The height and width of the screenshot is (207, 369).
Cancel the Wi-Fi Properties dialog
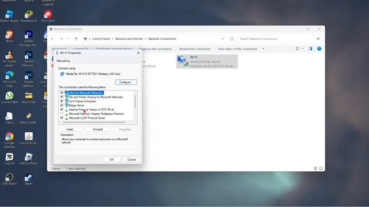tap(131, 160)
